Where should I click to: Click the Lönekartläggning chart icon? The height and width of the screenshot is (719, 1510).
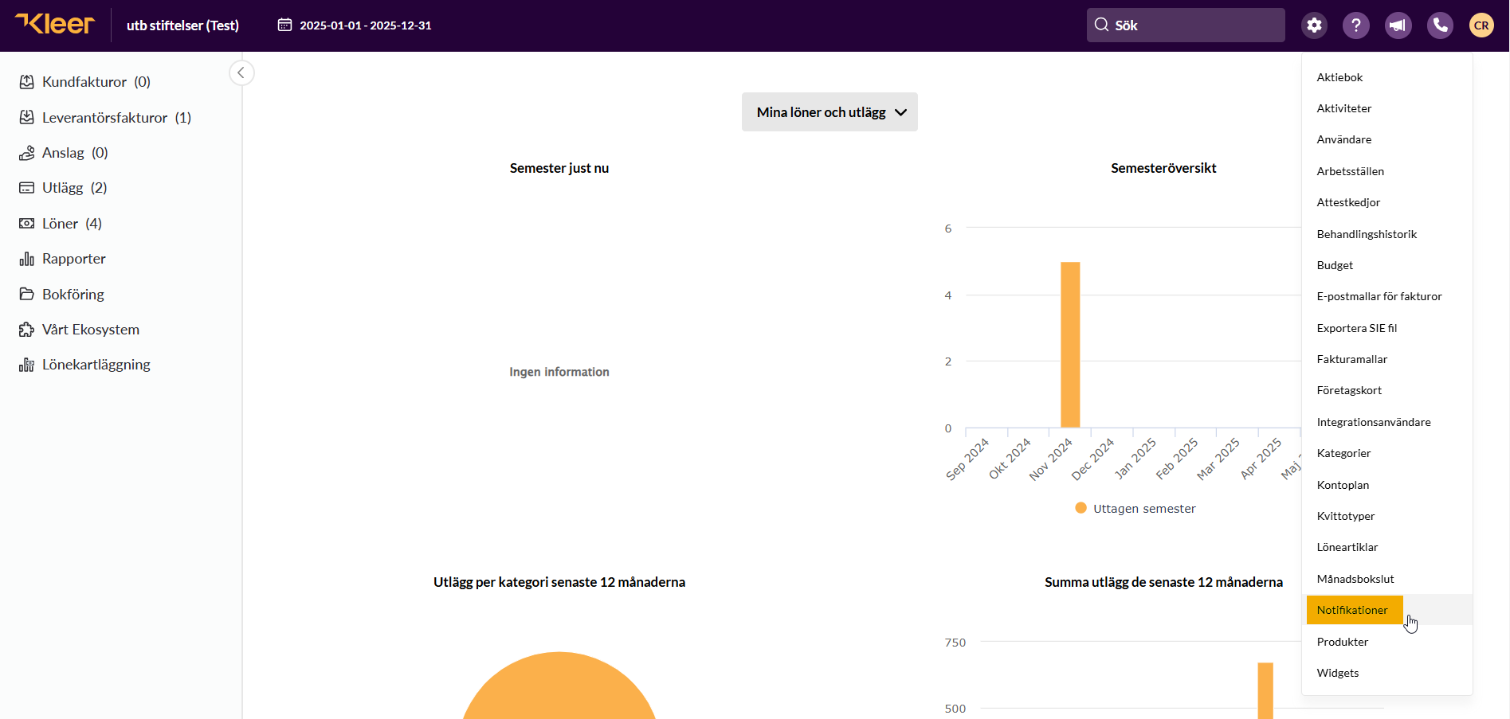point(27,365)
